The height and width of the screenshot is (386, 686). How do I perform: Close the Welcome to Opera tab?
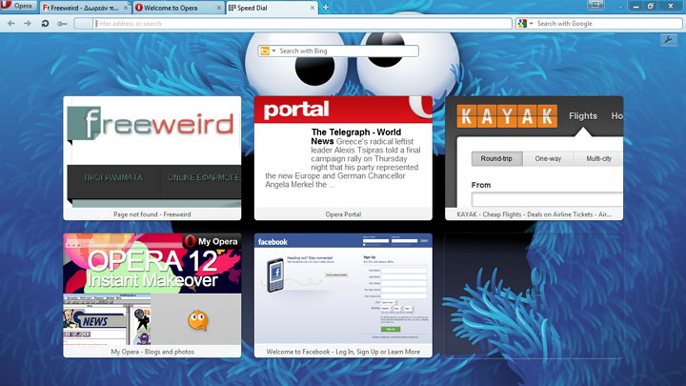click(219, 8)
